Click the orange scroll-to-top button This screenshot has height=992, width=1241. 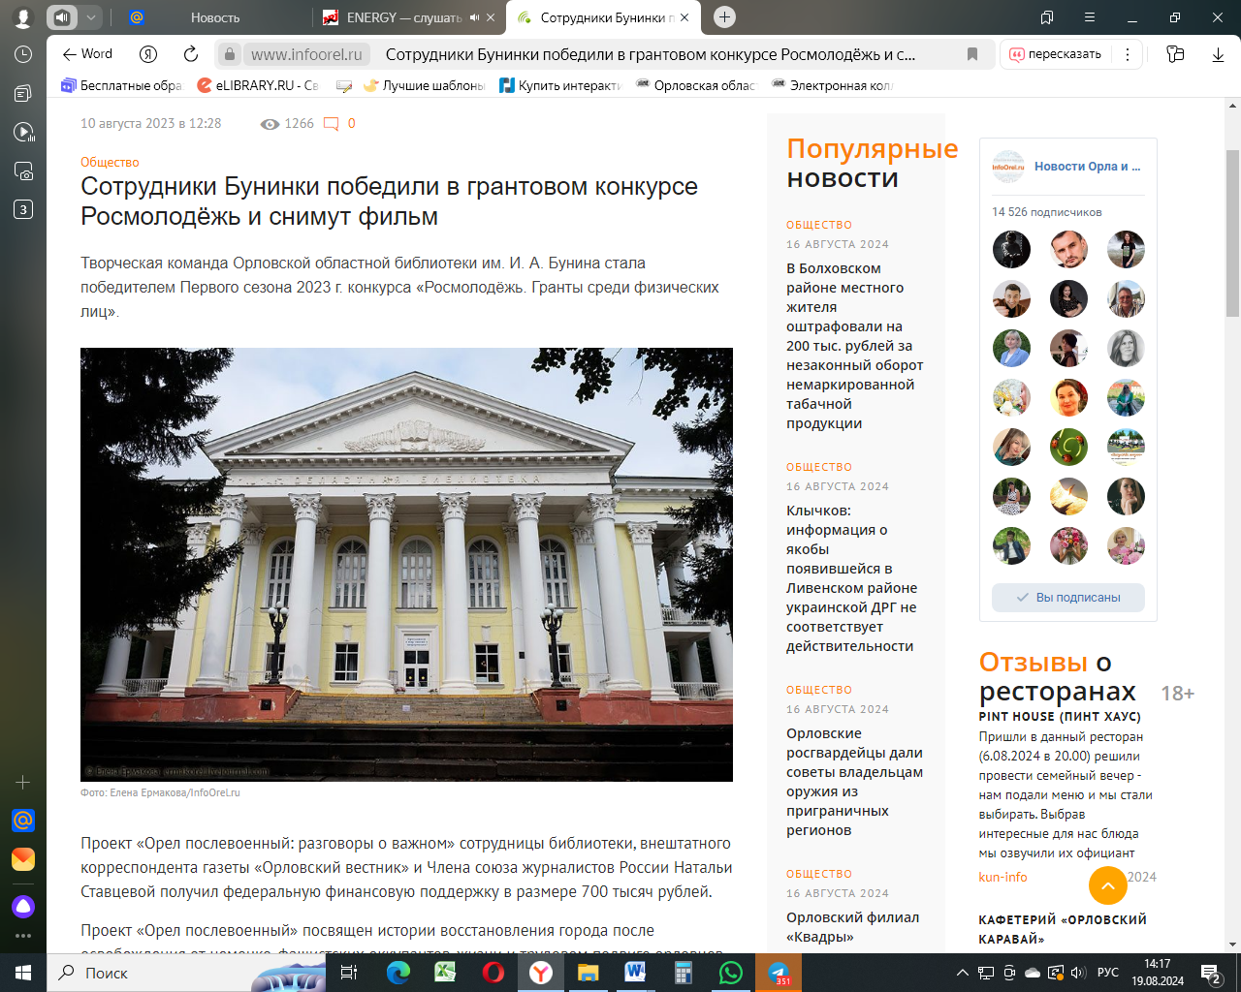pos(1107,885)
